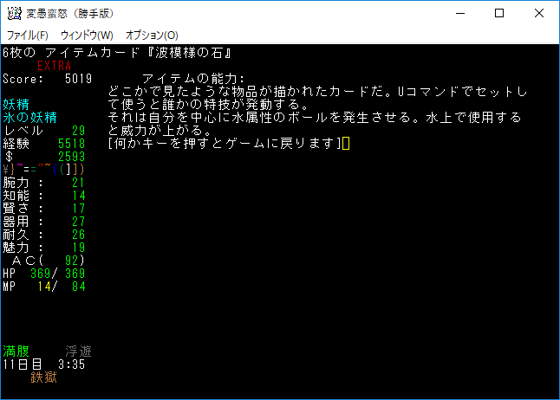Open the ファイル(F) menu

coord(28,35)
